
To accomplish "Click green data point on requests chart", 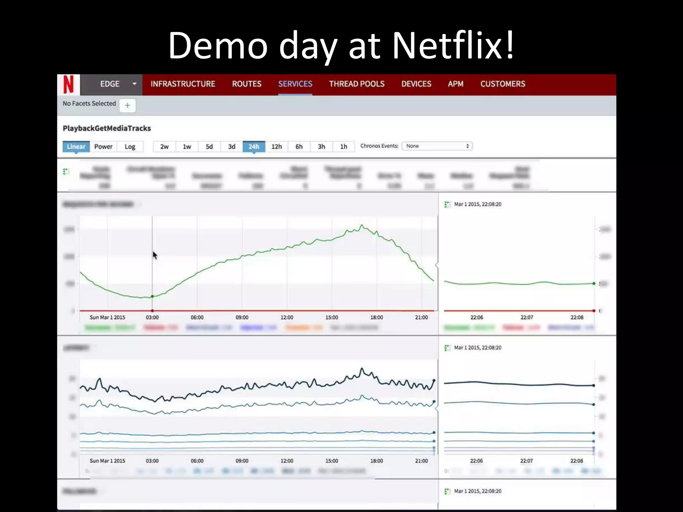I will pos(152,296).
